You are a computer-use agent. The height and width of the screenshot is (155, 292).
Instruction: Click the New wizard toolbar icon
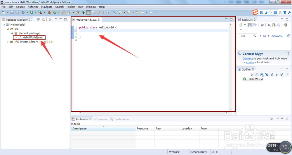(x=4, y=13)
